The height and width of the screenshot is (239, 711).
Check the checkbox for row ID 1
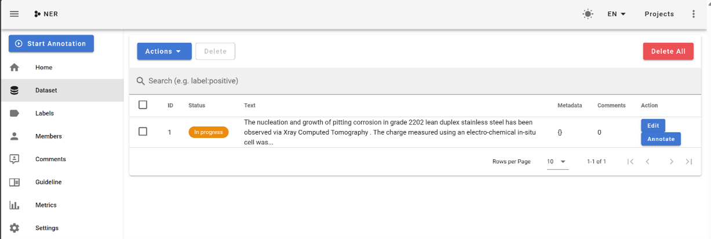click(143, 132)
